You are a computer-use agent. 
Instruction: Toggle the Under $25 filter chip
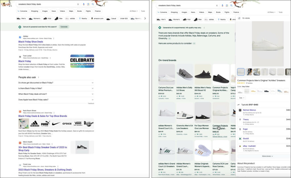124,18
